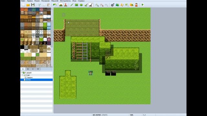Viewport: 207px width, 116px height.
Task: Open the Plugin Manager puzzle icon
Action: click(x=117, y=5)
